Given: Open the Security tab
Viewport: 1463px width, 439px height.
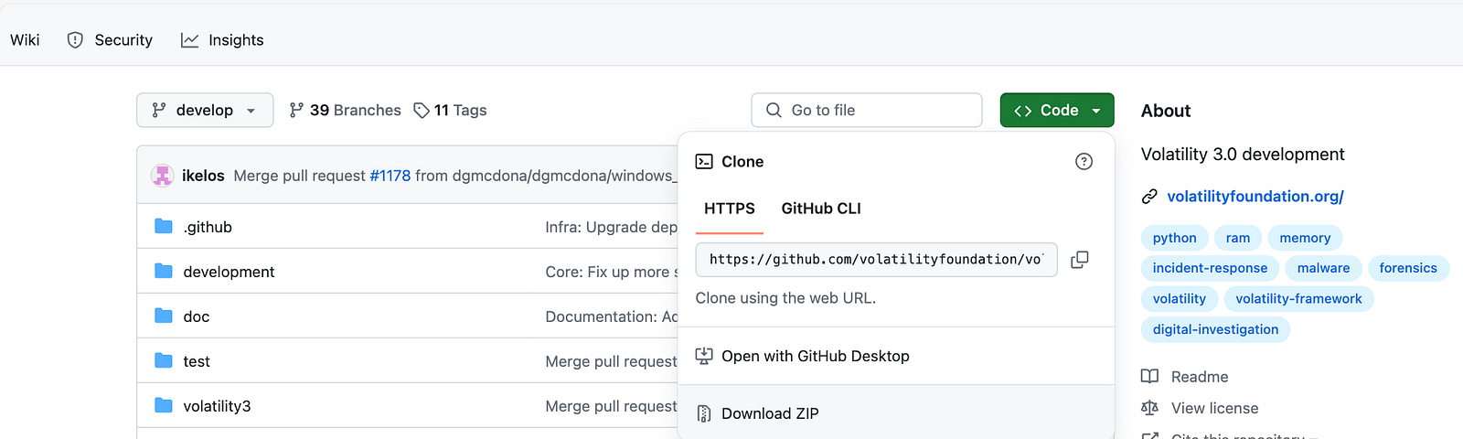Looking at the screenshot, I should [x=110, y=40].
